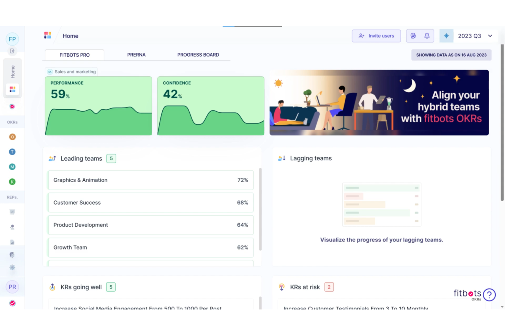Viewport: 505px width, 336px height.
Task: Click the Sales and marketing tag
Action: 71,71
